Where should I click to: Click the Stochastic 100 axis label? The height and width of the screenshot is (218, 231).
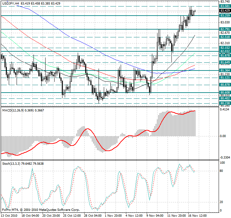click(x=222, y=163)
